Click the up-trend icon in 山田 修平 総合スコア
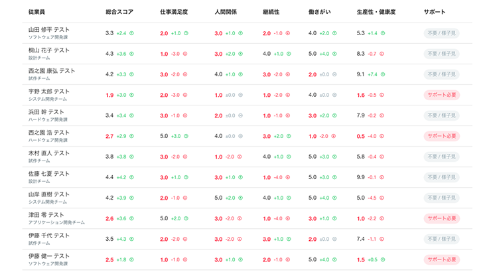This screenshot has height=272, width=491. [131, 33]
